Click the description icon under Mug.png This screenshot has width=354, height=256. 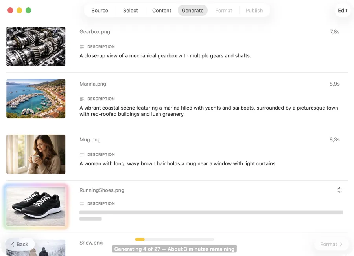pyautogui.click(x=82, y=154)
